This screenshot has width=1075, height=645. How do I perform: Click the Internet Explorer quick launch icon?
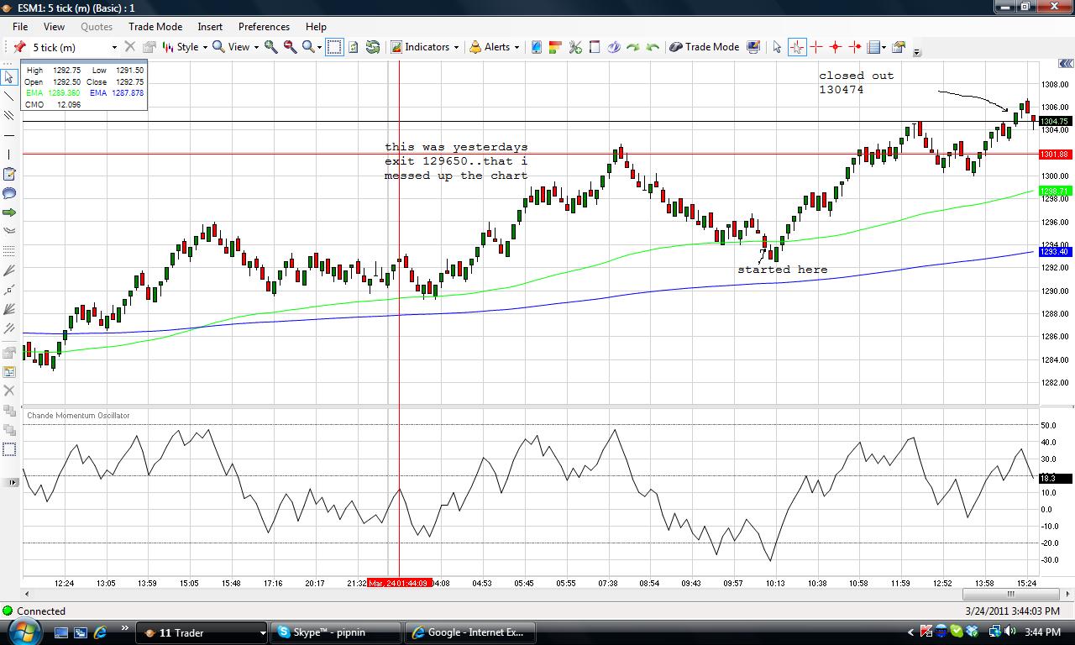[100, 632]
